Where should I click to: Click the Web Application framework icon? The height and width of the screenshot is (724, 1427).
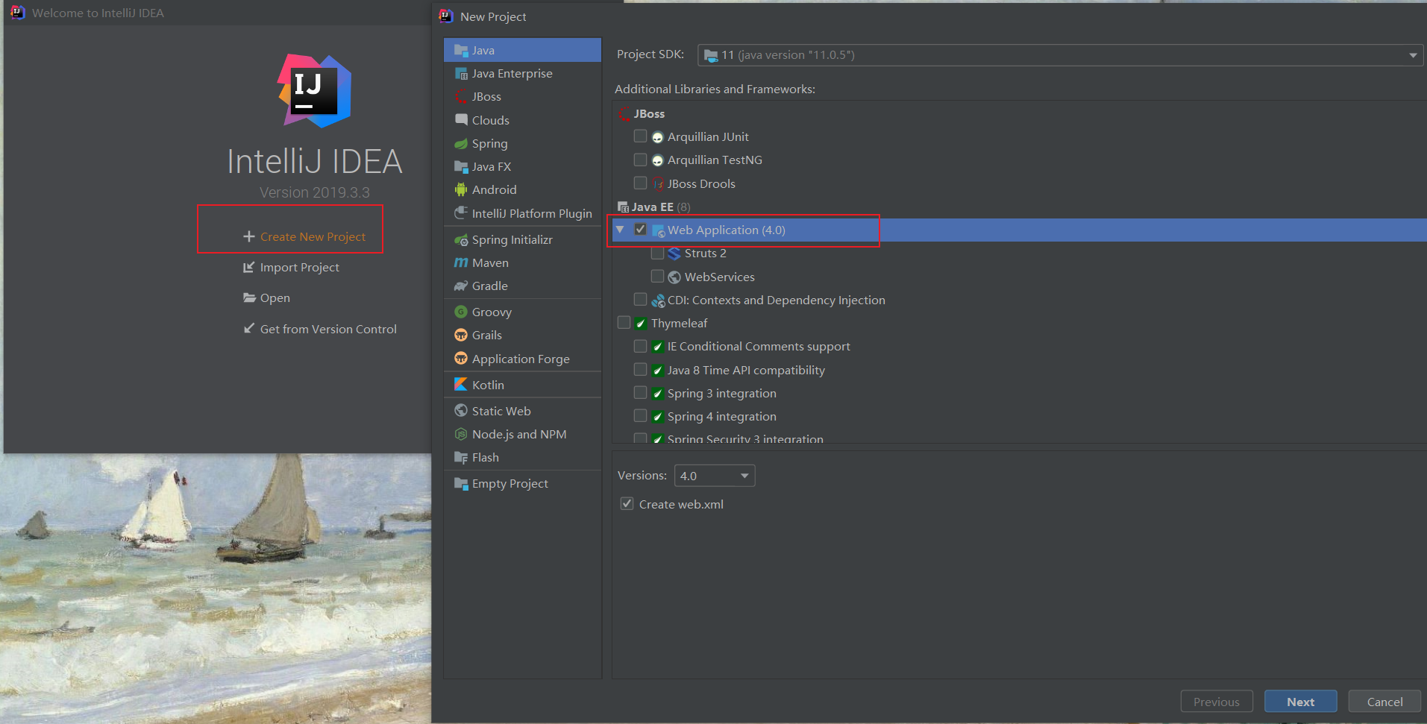click(x=658, y=230)
